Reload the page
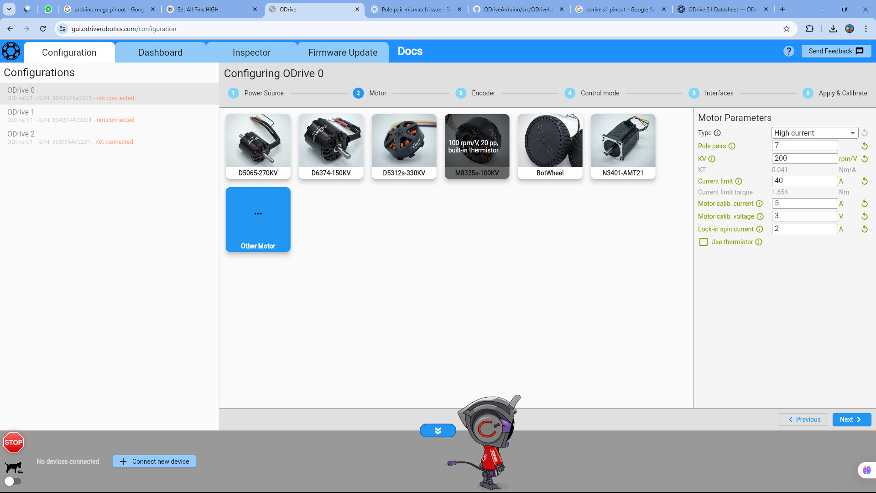Viewport: 876px width, 493px height. pos(43,29)
